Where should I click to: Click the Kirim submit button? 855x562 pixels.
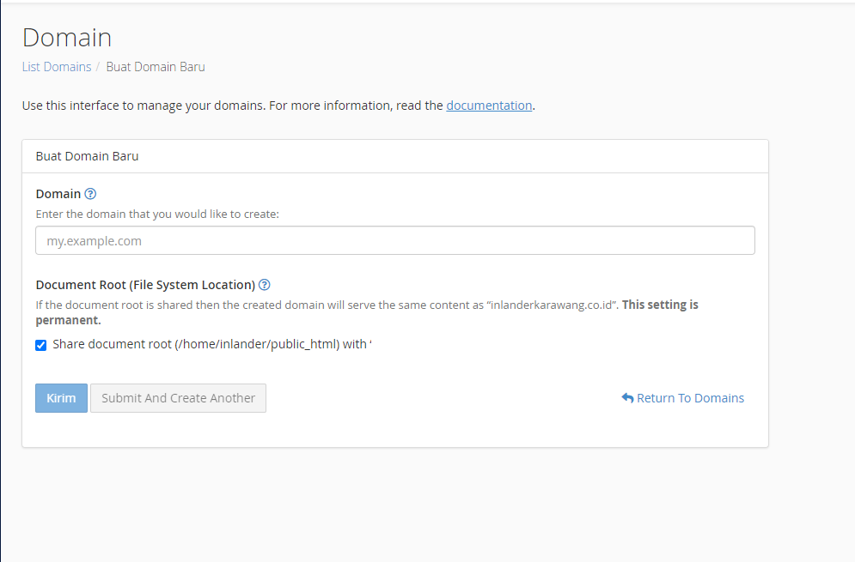click(61, 398)
